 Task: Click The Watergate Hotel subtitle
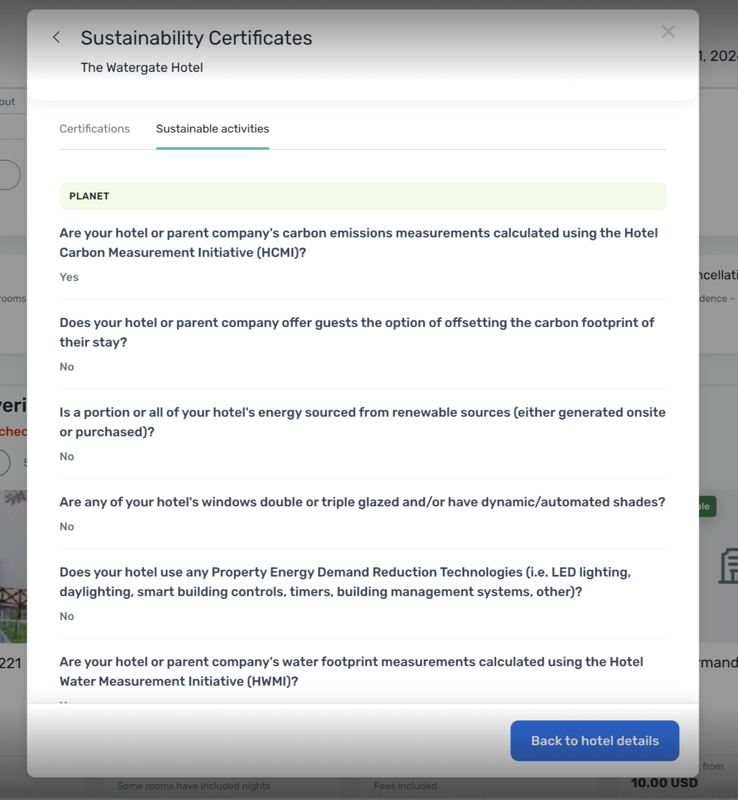point(142,68)
